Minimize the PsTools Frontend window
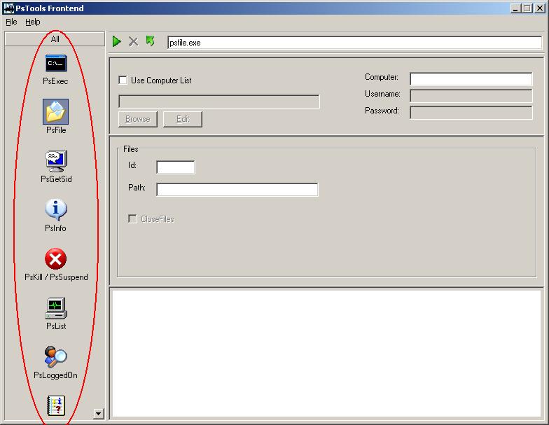This screenshot has width=549, height=425. click(x=515, y=8)
